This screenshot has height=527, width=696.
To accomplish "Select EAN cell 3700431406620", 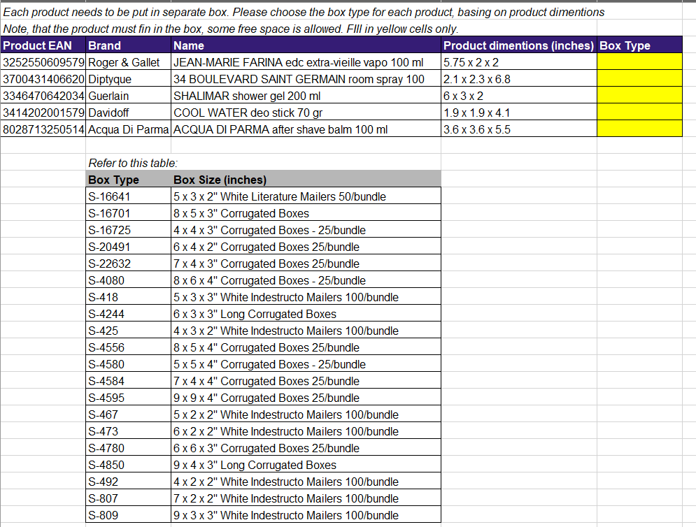I will (x=43, y=78).
